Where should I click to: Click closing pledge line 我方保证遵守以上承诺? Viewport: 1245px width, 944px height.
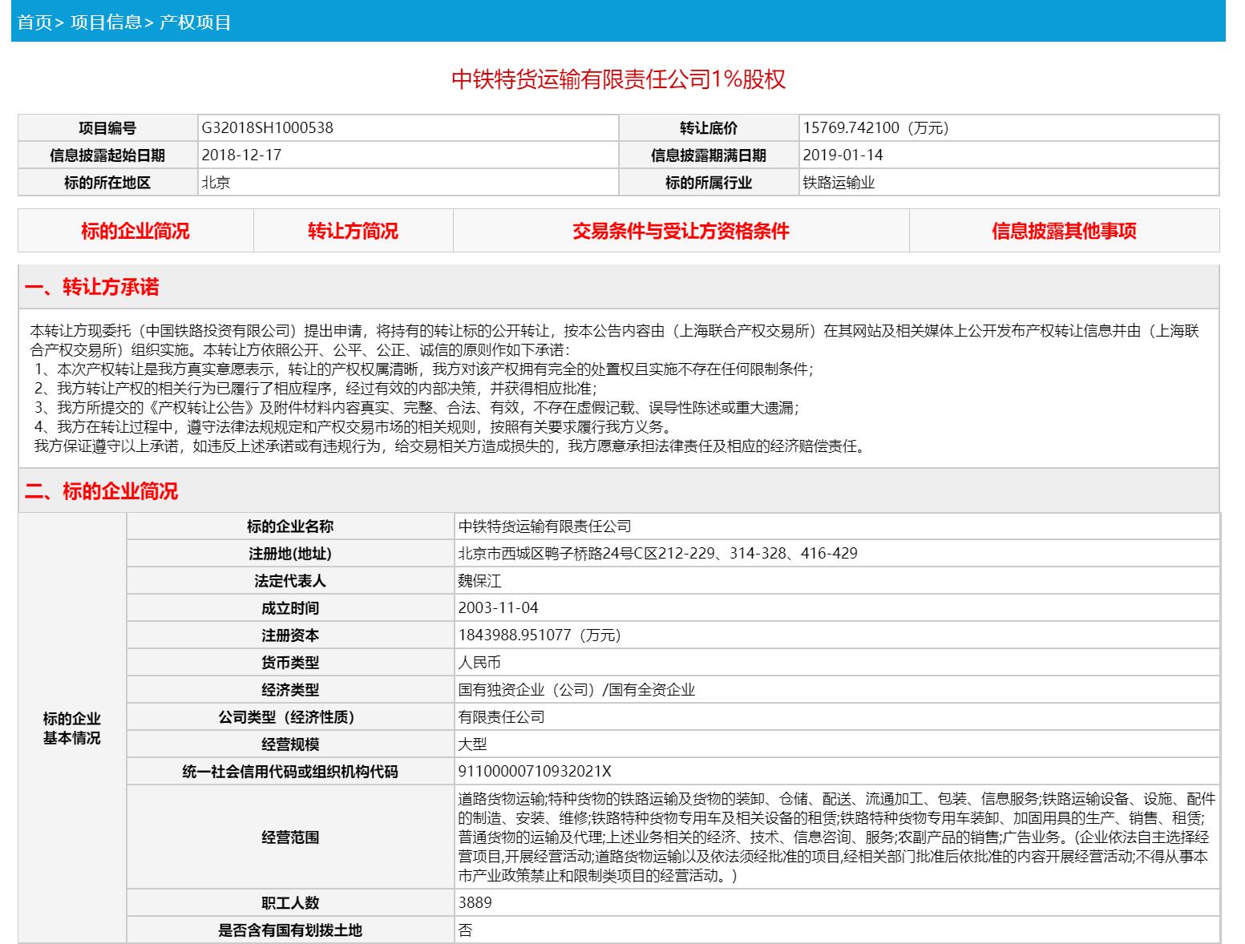tap(451, 446)
